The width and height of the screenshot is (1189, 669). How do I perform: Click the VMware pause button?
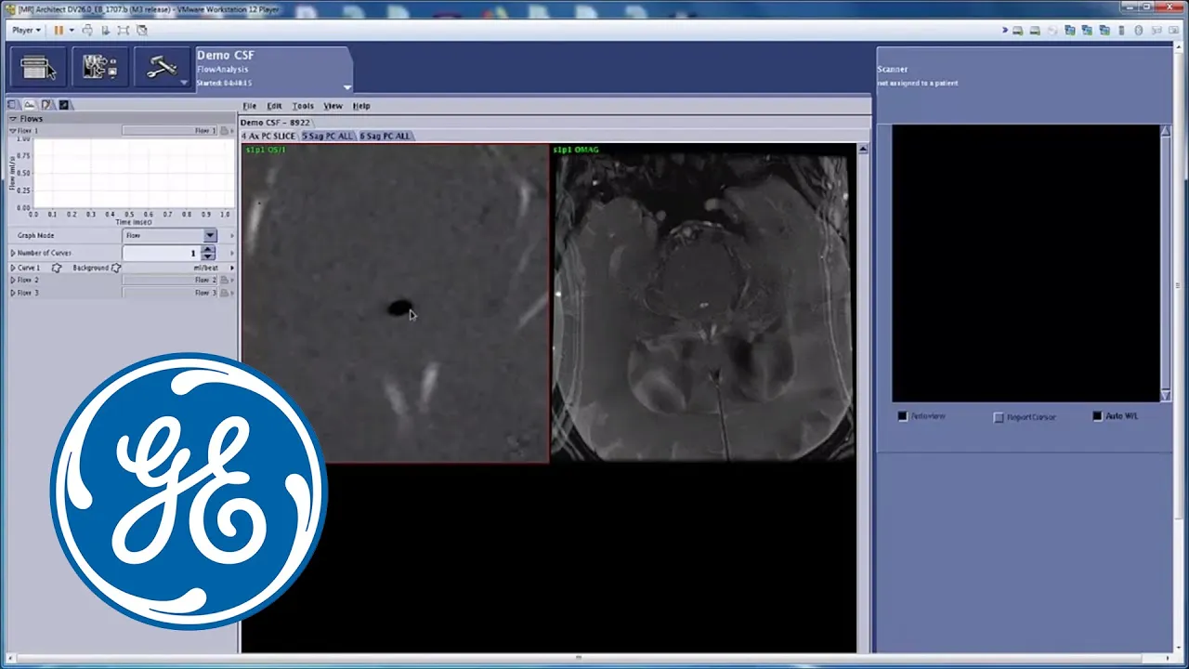point(59,31)
